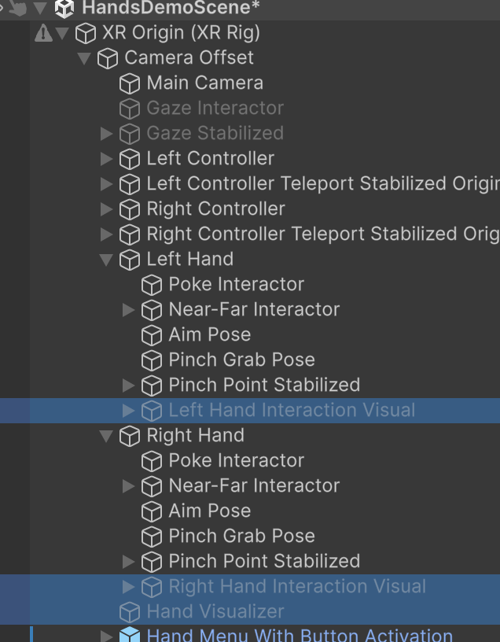This screenshot has height=642, width=500.
Task: Click the cube icon of XR Origin (XR Rig)
Action: (x=85, y=33)
